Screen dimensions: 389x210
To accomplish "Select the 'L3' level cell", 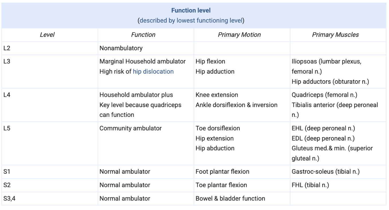I will tap(7, 61).
